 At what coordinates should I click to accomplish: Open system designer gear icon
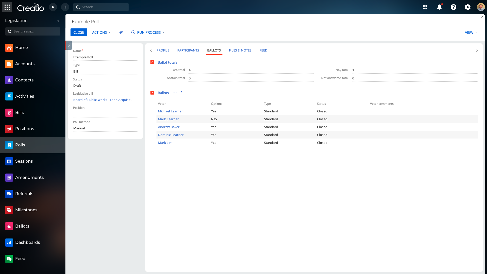467,7
